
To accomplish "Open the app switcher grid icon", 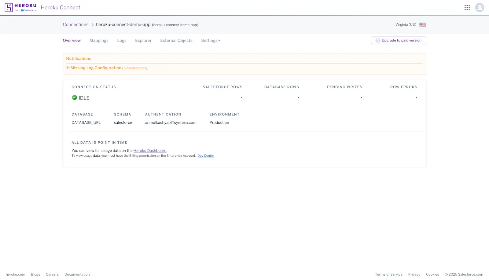I will 467,7.
